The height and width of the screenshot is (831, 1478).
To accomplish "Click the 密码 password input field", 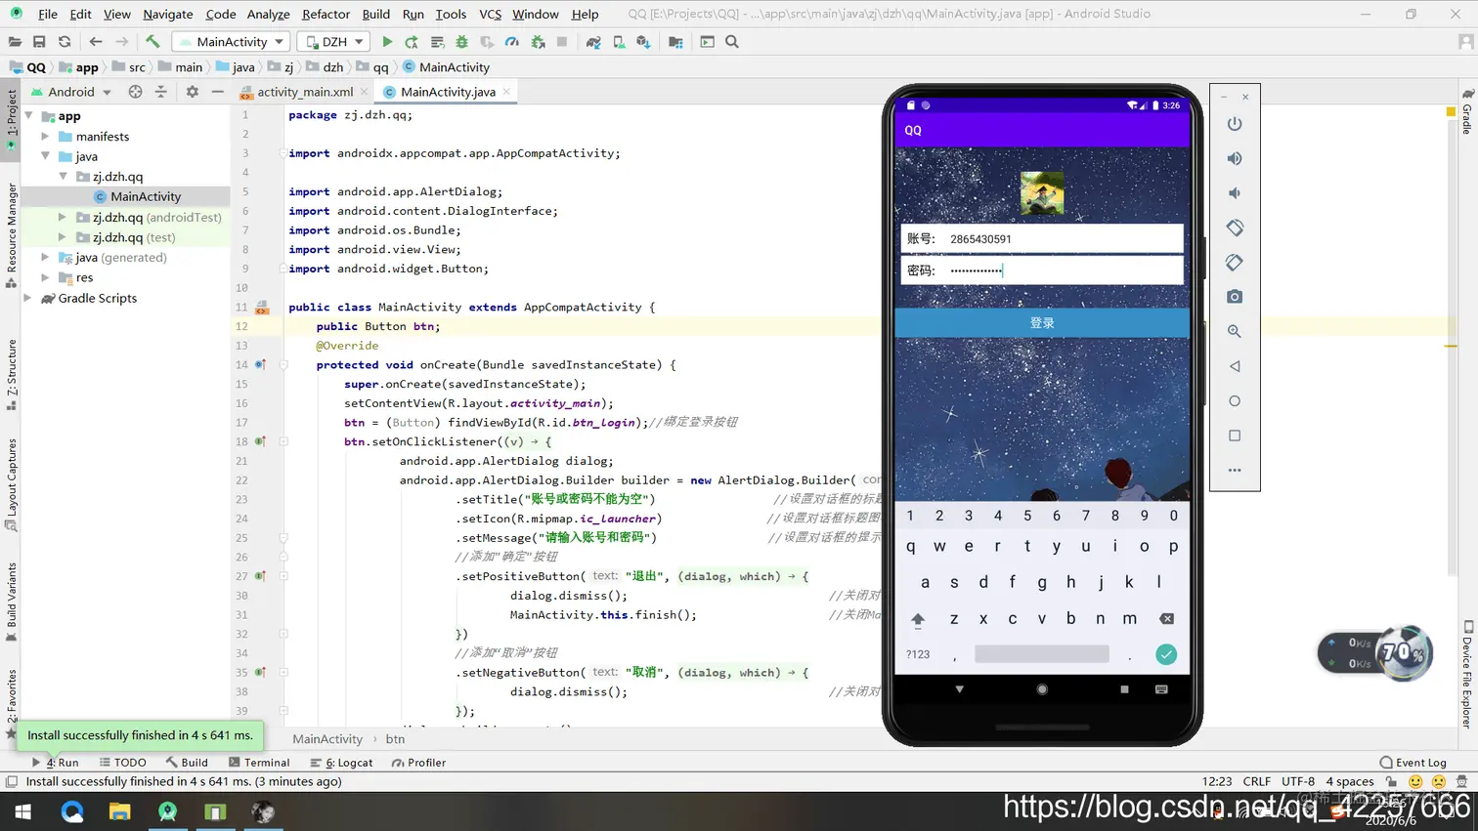I will coord(1042,270).
